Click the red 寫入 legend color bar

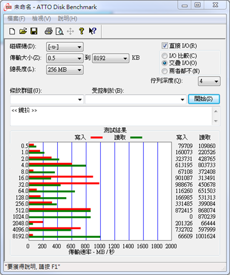pos(97,137)
